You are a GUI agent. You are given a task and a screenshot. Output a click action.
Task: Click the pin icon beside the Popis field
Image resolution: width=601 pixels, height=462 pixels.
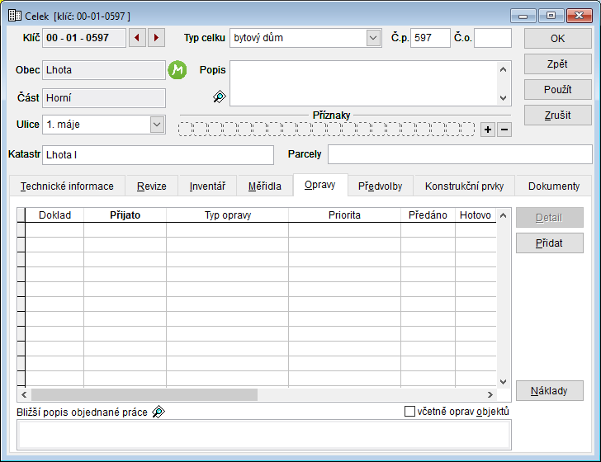219,97
